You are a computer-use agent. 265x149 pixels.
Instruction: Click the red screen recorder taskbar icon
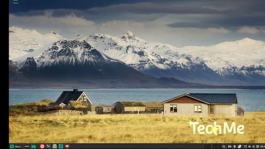coord(67,146)
